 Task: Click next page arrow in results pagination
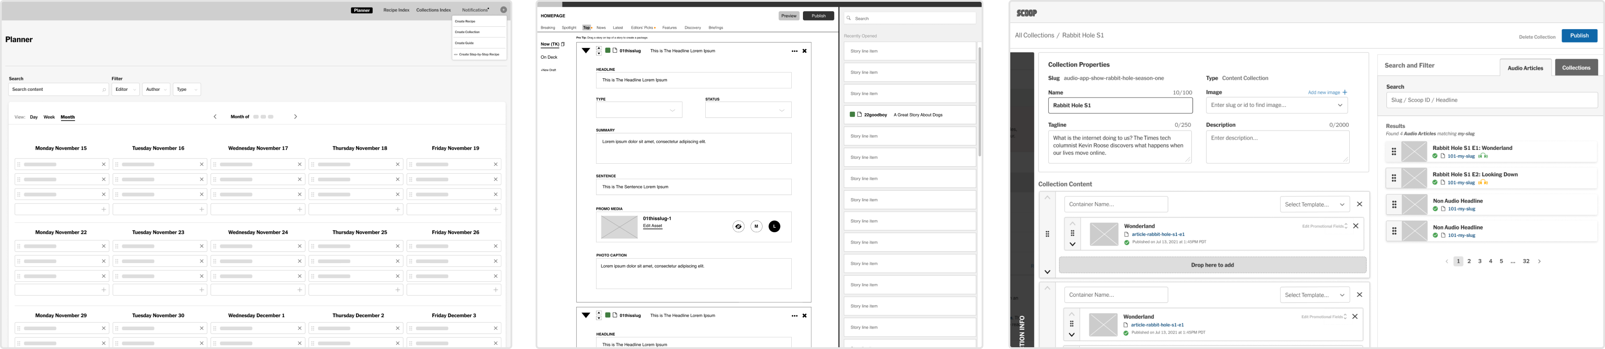click(x=1539, y=261)
